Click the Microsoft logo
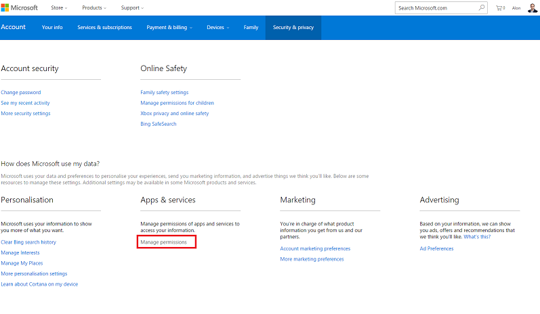The width and height of the screenshot is (540, 314). [x=19, y=7]
